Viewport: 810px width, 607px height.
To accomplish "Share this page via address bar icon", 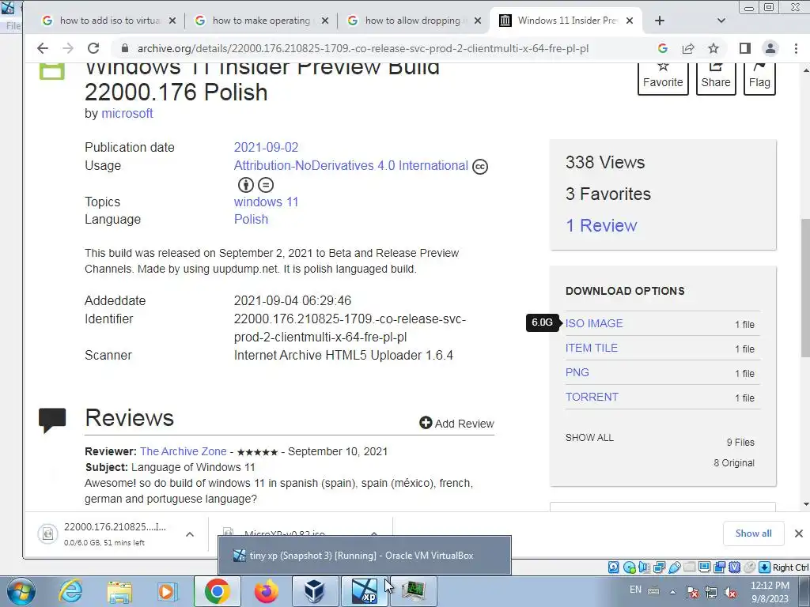I will (688, 48).
